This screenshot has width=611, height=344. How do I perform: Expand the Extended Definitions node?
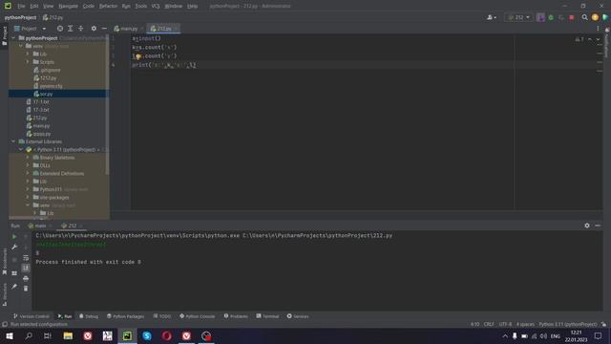pyautogui.click(x=28, y=174)
